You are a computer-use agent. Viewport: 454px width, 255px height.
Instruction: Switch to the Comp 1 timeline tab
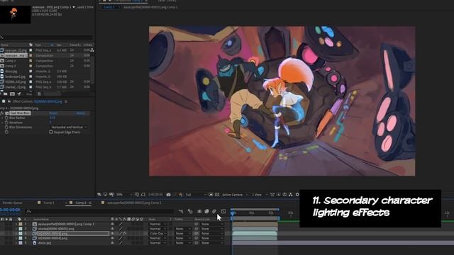point(49,203)
